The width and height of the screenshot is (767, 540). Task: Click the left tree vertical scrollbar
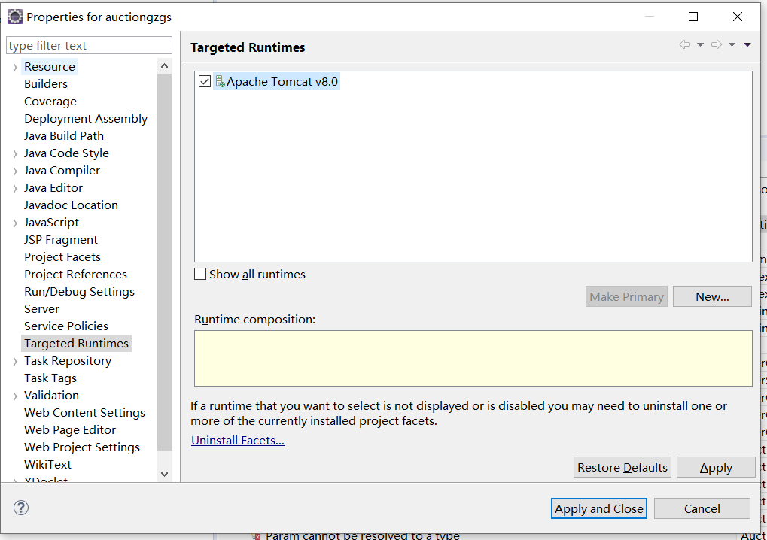coord(165,263)
